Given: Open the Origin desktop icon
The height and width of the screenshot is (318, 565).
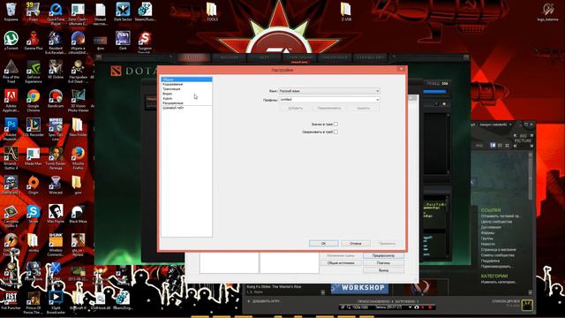Looking at the screenshot, I should click(34, 185).
